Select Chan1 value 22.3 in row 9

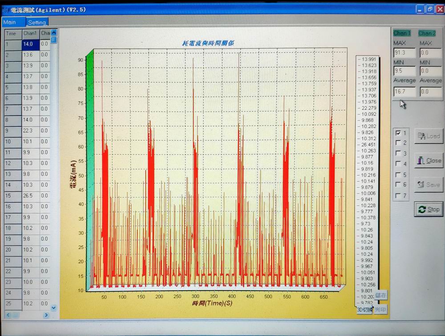(31, 131)
